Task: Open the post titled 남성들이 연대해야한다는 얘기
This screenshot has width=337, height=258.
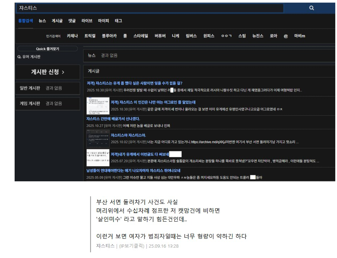Action: 133,171
